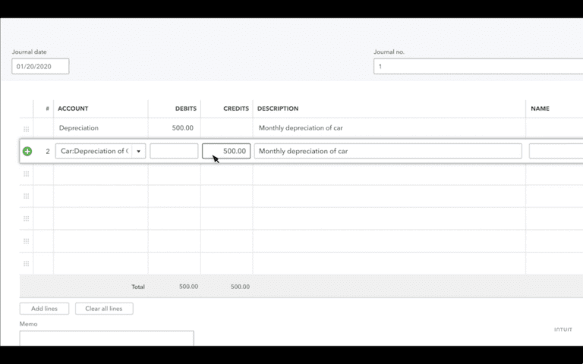Click the Clear all lines button
This screenshot has width=583, height=364.
(x=104, y=309)
